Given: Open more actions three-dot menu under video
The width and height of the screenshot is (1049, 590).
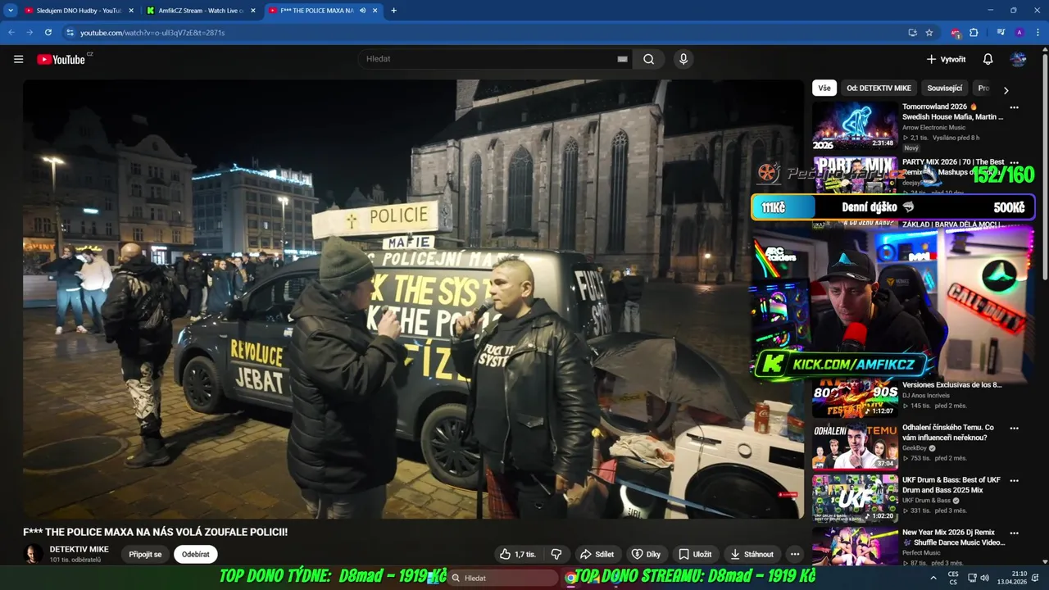Looking at the screenshot, I should (794, 554).
